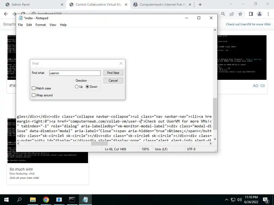Click the network tray icon
The width and height of the screenshot is (274, 205).
tap(233, 200)
